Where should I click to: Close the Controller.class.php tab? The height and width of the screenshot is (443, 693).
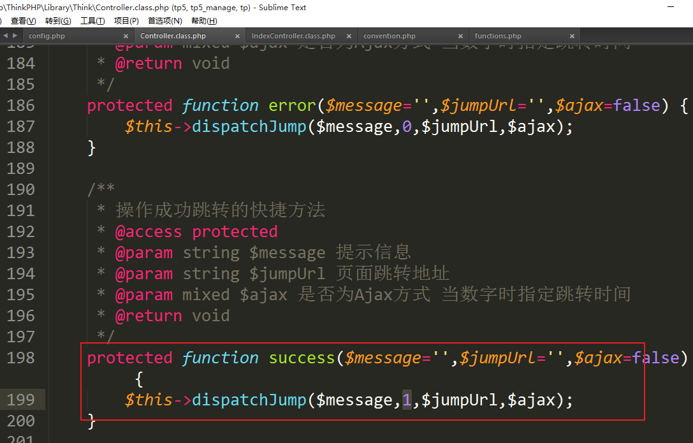point(238,36)
